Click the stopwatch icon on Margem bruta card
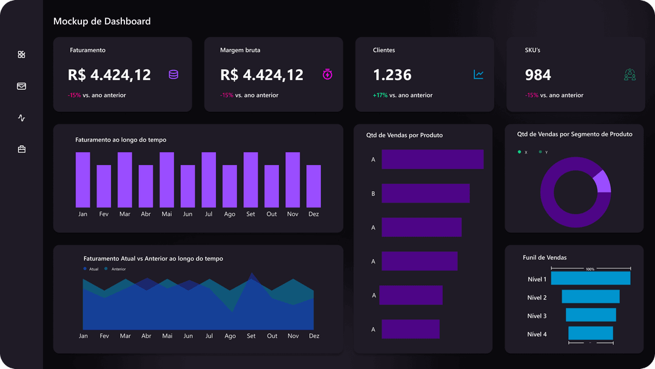This screenshot has width=655, height=369. [x=327, y=75]
